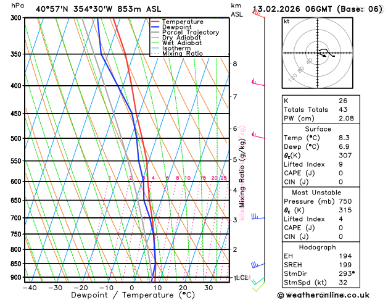Click the wind barb at 400 hPa
The height and width of the screenshot is (300, 388).
pos(258,83)
